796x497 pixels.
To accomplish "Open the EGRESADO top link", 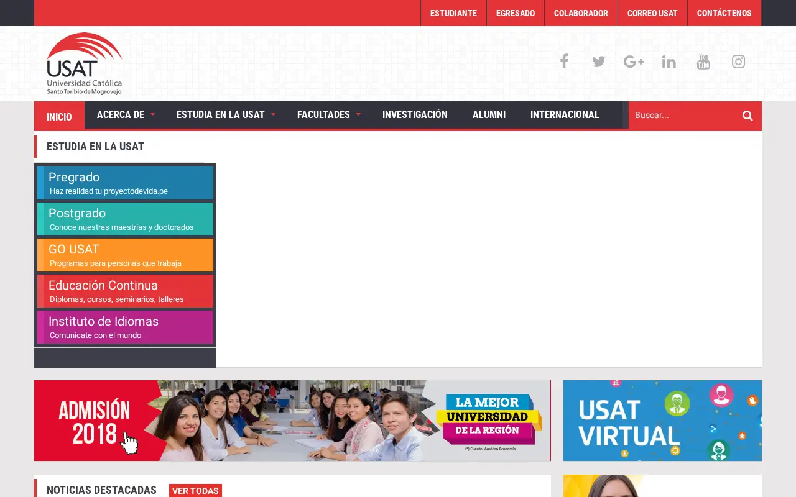I will tap(516, 13).
